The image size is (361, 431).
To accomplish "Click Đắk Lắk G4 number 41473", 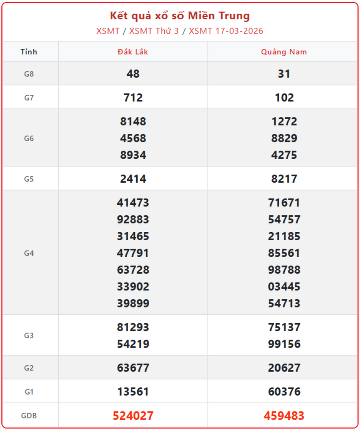I will pyautogui.click(x=133, y=203).
